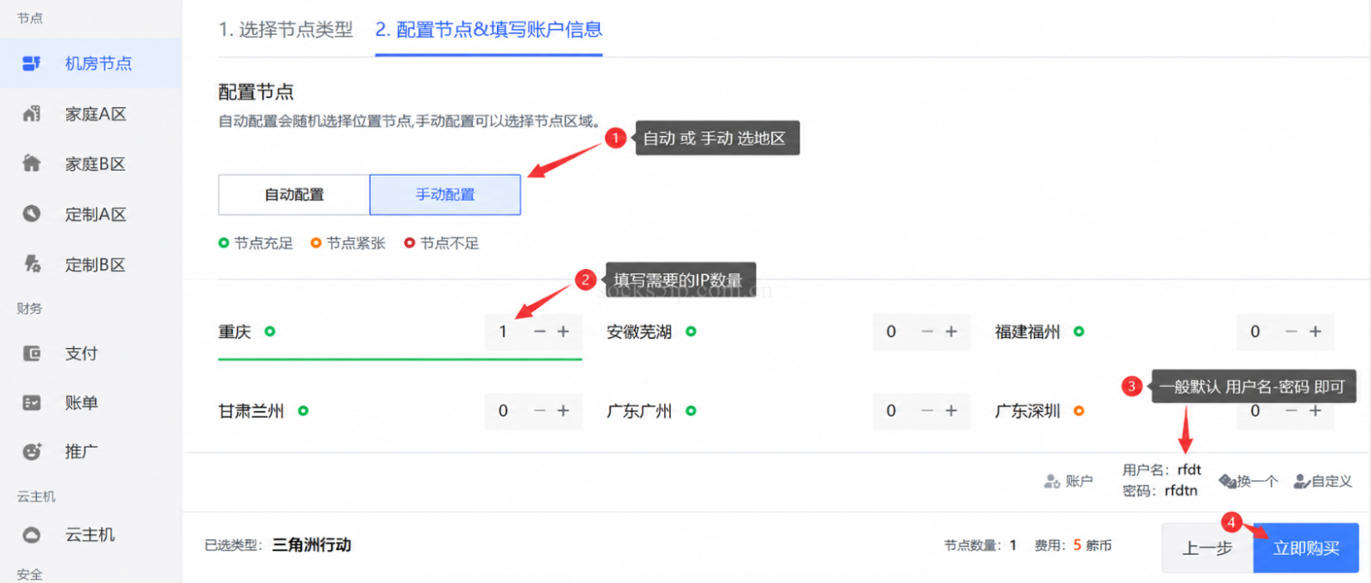This screenshot has width=1371, height=583.
Task: Click the 家庭B区 house icon
Action: pos(32,164)
